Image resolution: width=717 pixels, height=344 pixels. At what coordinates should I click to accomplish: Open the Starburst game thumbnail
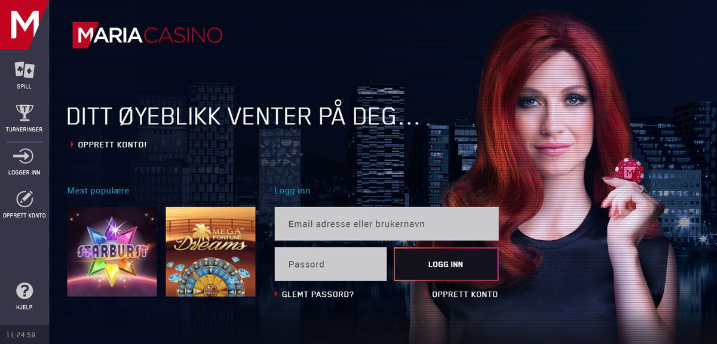[x=112, y=252]
